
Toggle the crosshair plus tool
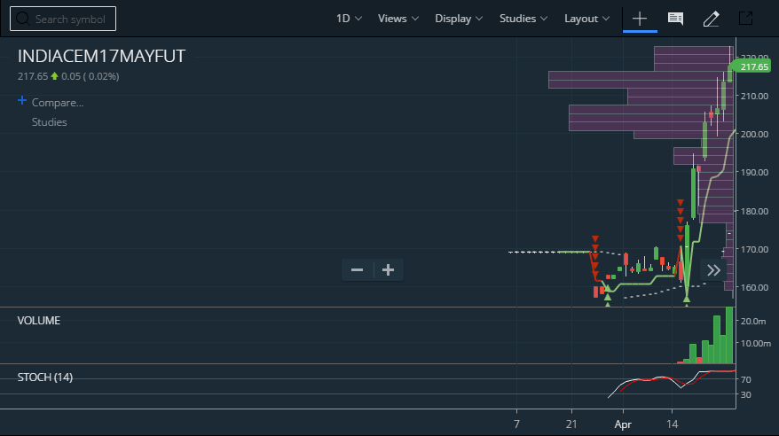[640, 19]
